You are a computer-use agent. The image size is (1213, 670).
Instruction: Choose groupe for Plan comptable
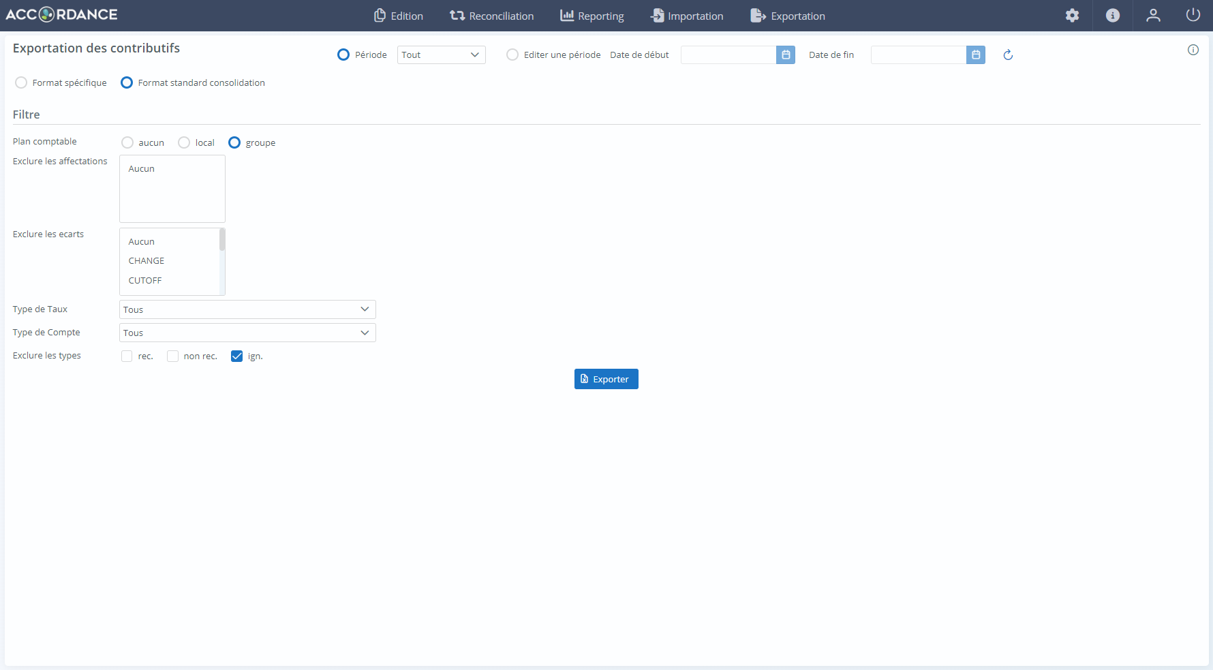point(234,142)
